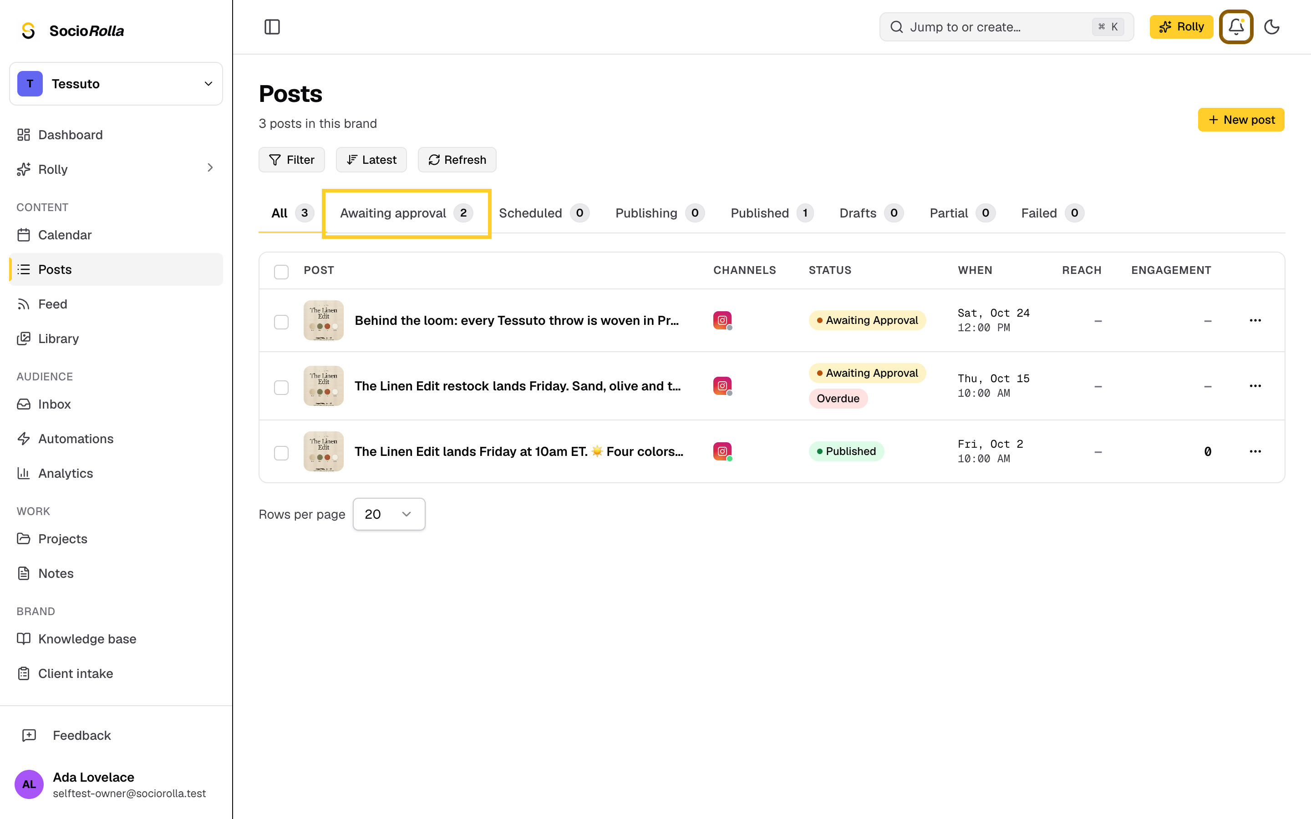Open more actions for Behind the loom post
Screen dimensions: 1311x819
1255,320
